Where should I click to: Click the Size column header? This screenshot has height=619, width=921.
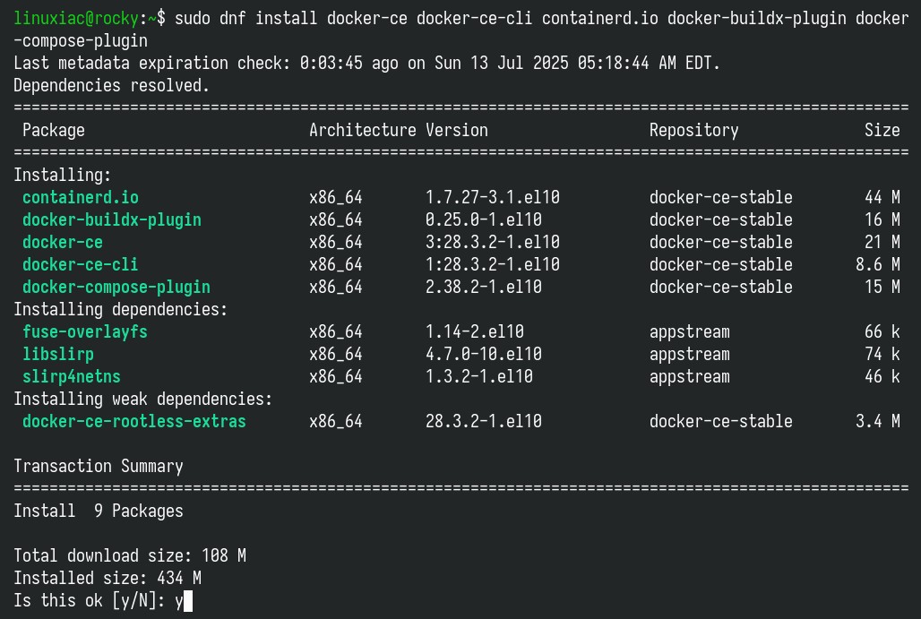882,131
